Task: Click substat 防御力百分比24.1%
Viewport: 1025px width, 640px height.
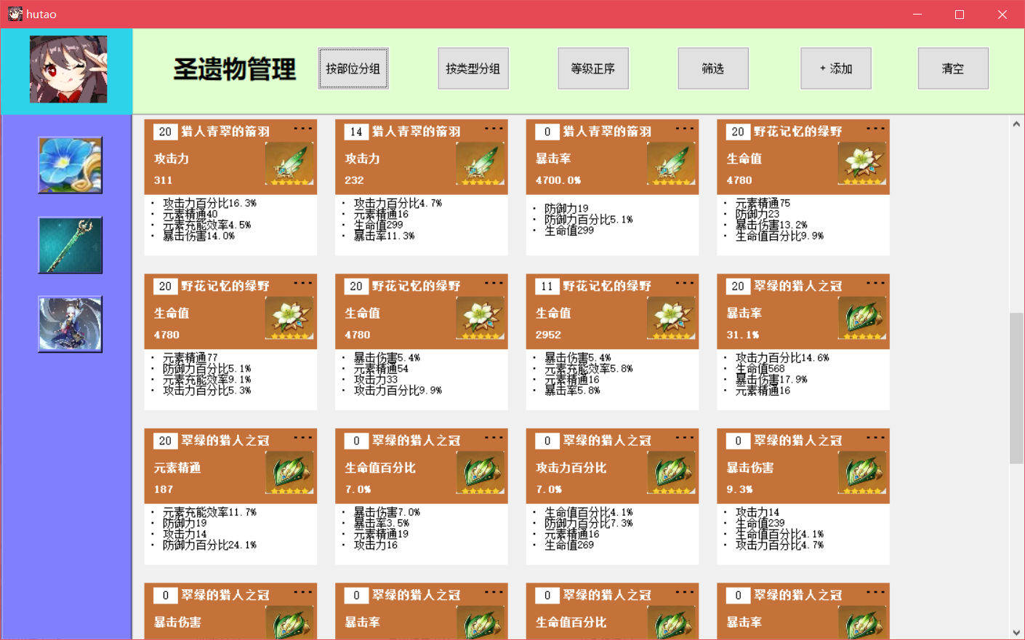Action: coord(209,545)
